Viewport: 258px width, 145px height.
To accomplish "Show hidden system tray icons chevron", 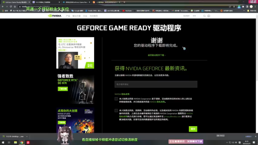I will click(x=227, y=142).
